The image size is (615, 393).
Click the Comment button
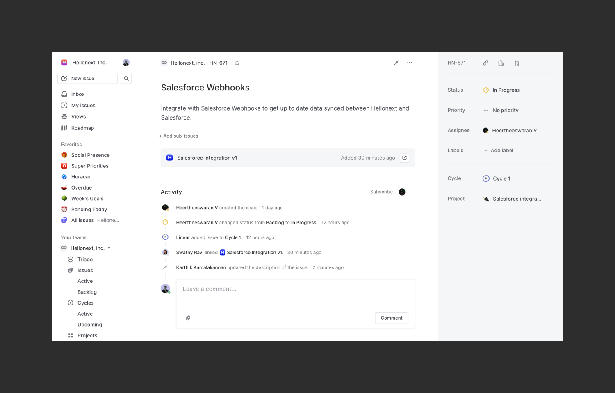[392, 318]
